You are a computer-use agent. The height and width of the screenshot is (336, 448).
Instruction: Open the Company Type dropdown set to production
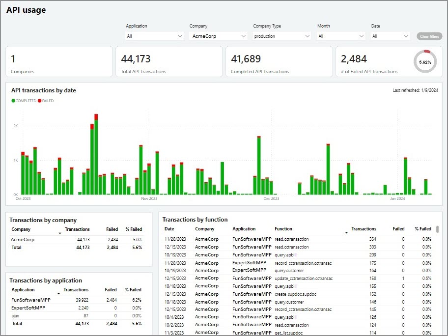click(x=282, y=36)
